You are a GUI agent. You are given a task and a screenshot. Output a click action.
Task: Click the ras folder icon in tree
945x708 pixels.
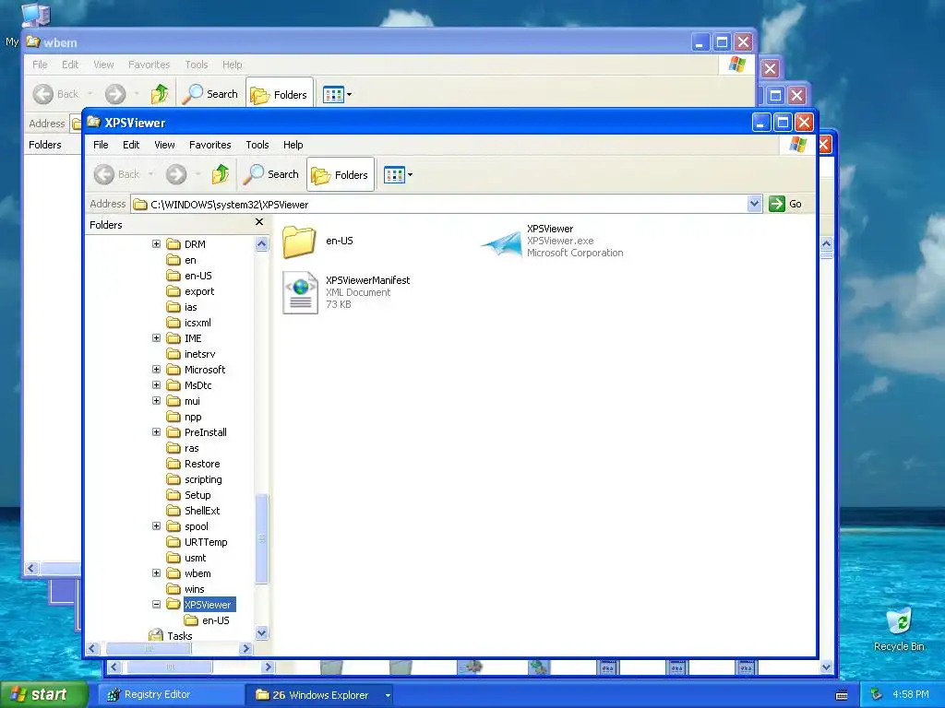coord(173,448)
